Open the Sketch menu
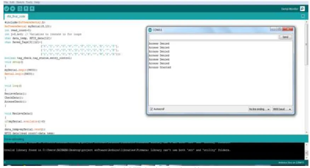The image size is (310, 168). click(x=20, y=2)
